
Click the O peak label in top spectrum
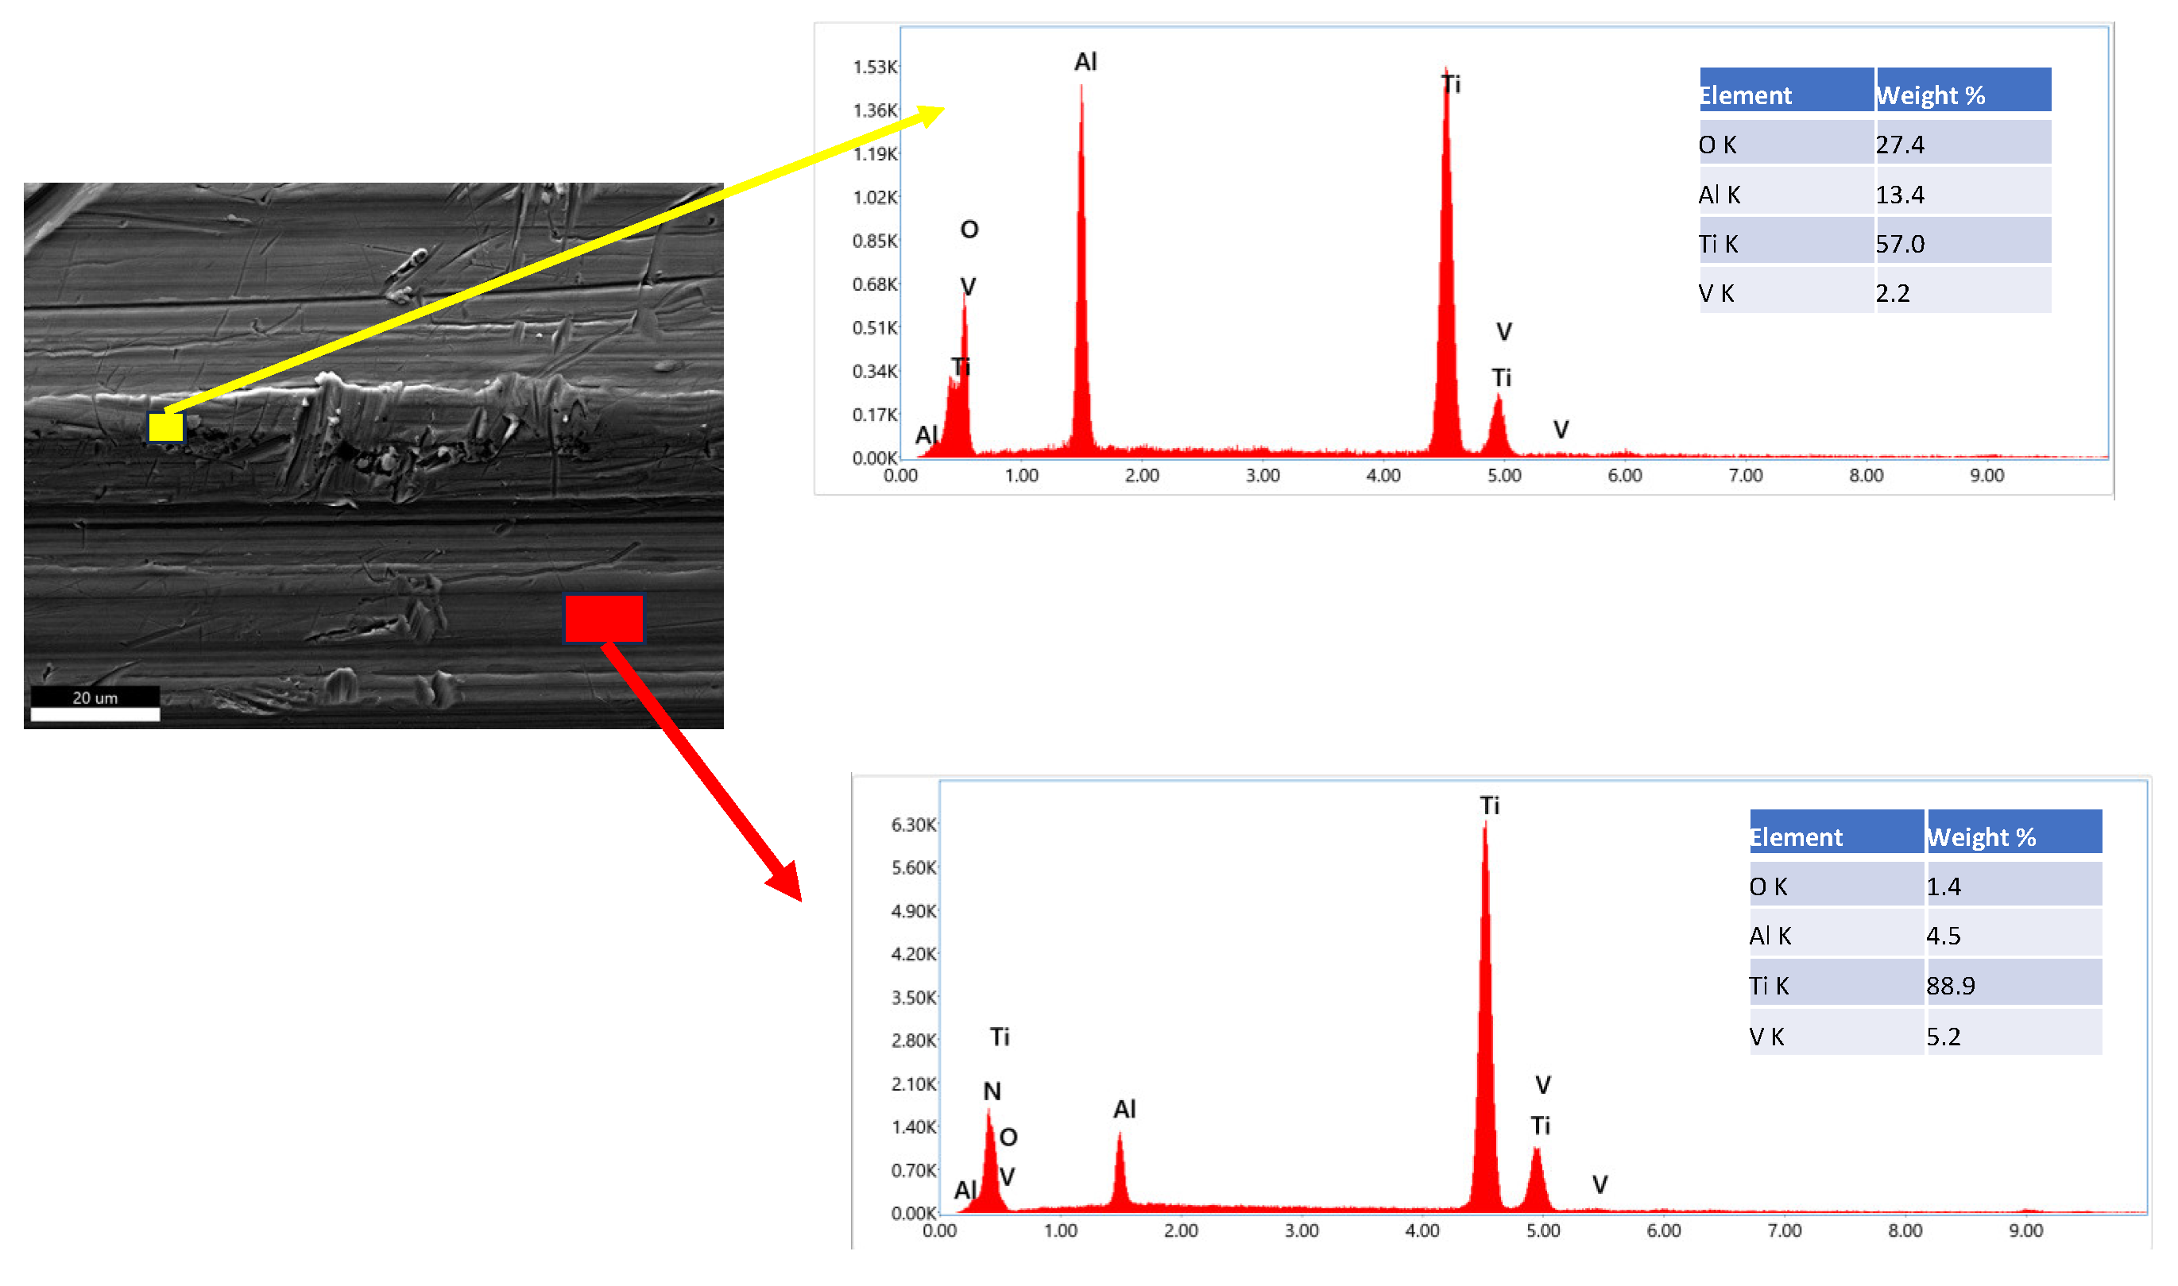coord(969,230)
